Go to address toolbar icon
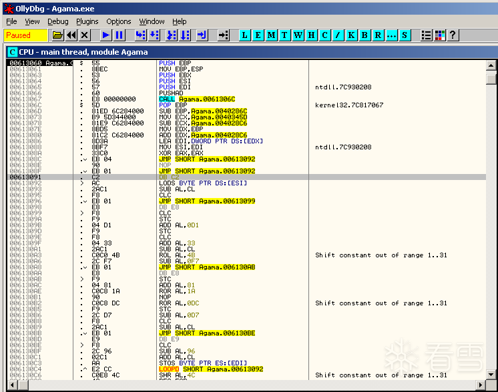Screen dimensions: 498x392 click(223, 35)
